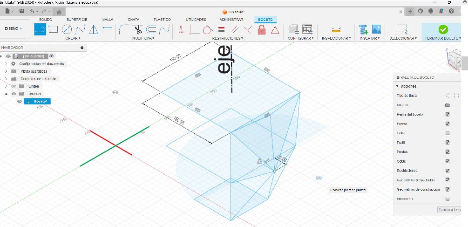
Task: Choose the center diameter circle tool
Action: 67,29
